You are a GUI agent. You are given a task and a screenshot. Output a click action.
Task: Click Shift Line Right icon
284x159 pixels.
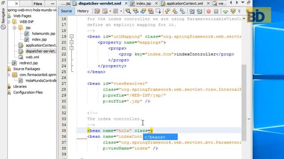[199, 11]
